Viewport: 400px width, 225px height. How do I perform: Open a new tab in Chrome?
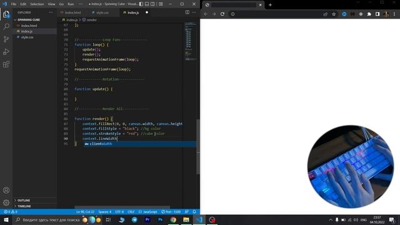pyautogui.click(x=270, y=5)
